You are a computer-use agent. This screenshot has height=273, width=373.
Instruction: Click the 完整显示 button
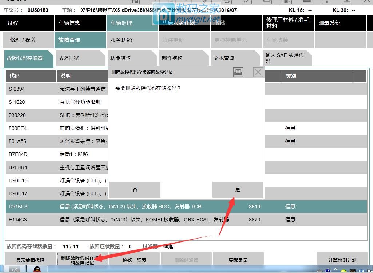(x=238, y=259)
